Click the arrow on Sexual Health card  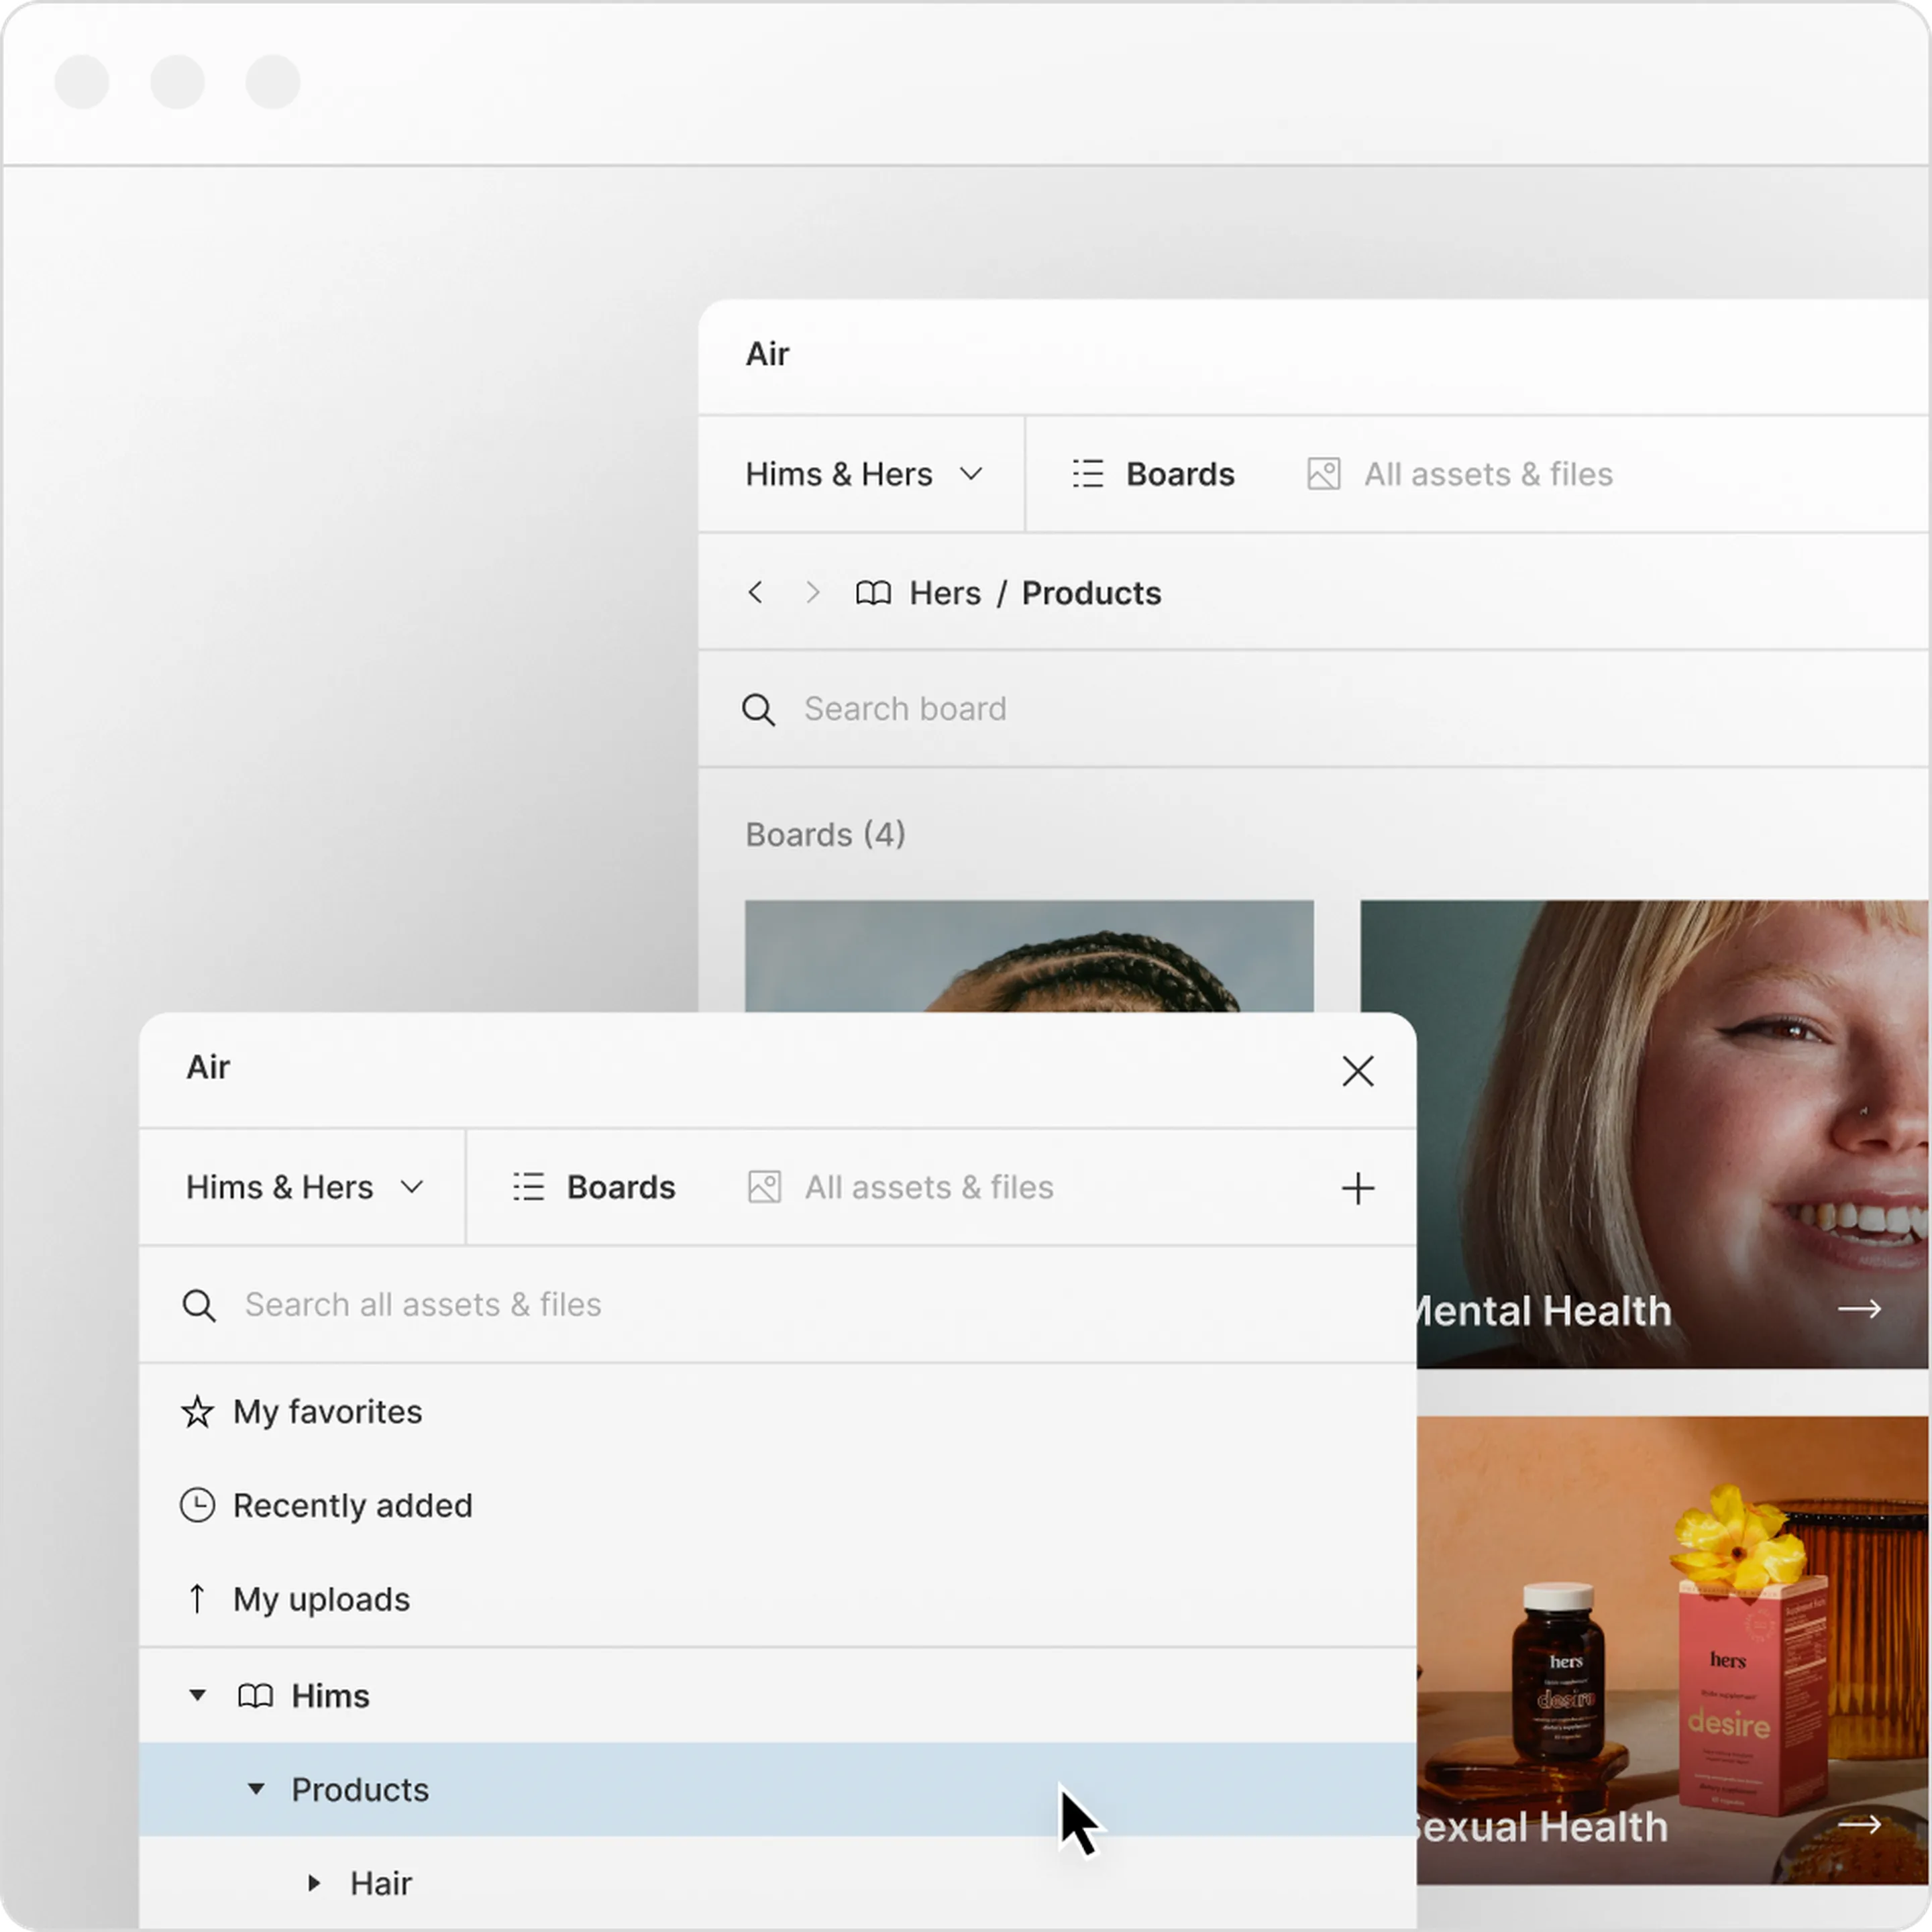tap(1859, 1825)
